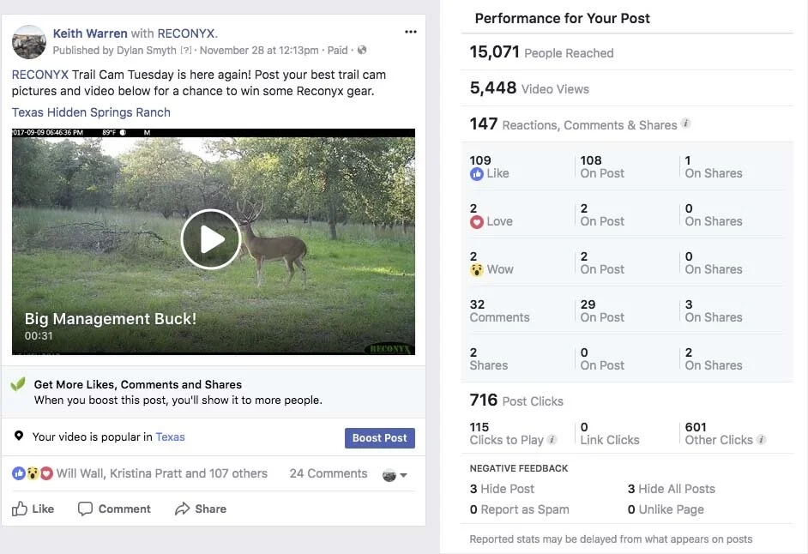Screen dimensions: 808x554
Task: Open Keith Warren's profile name link
Action: (x=90, y=33)
